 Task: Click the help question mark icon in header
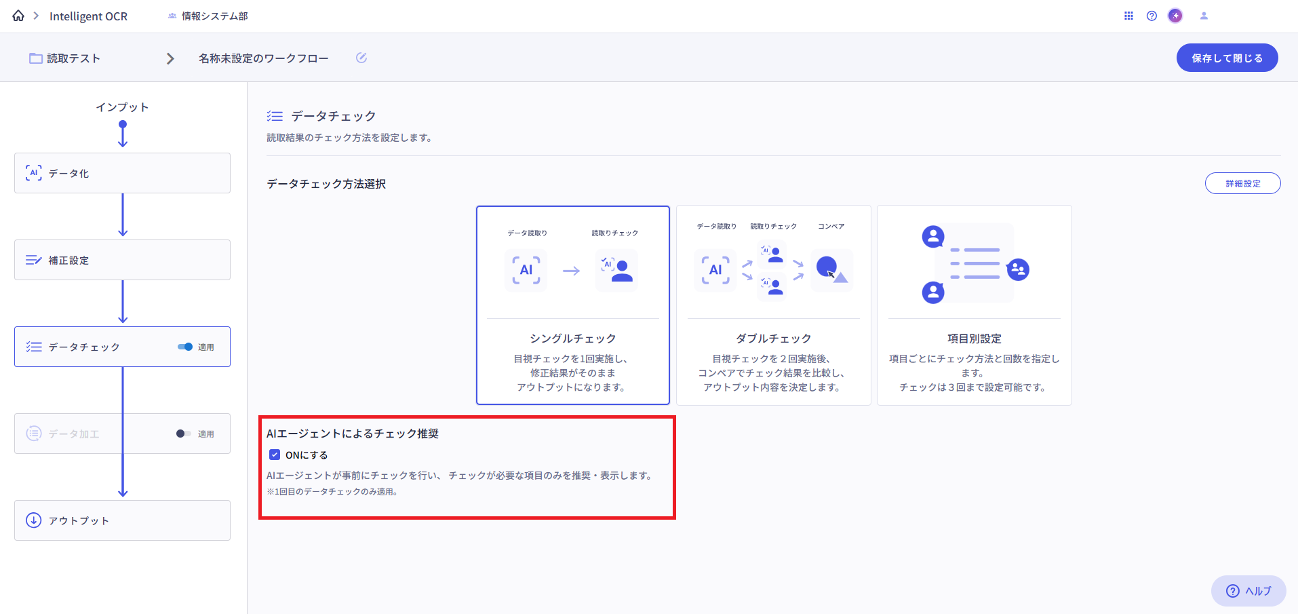(1152, 16)
